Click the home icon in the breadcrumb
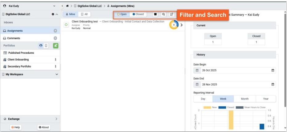287x132 pixels. pos(68,6)
